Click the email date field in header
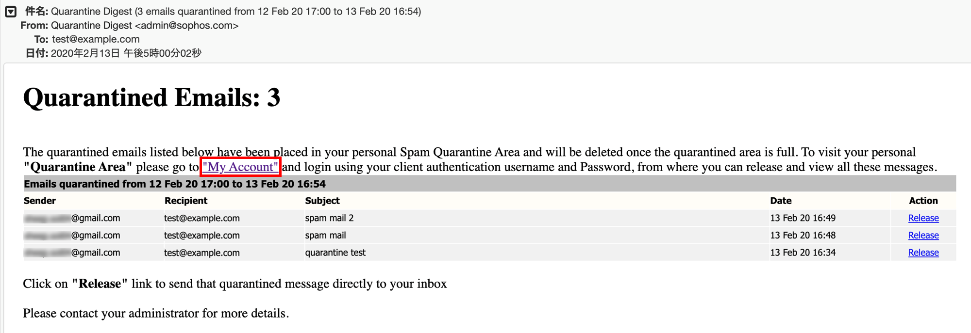 126,53
